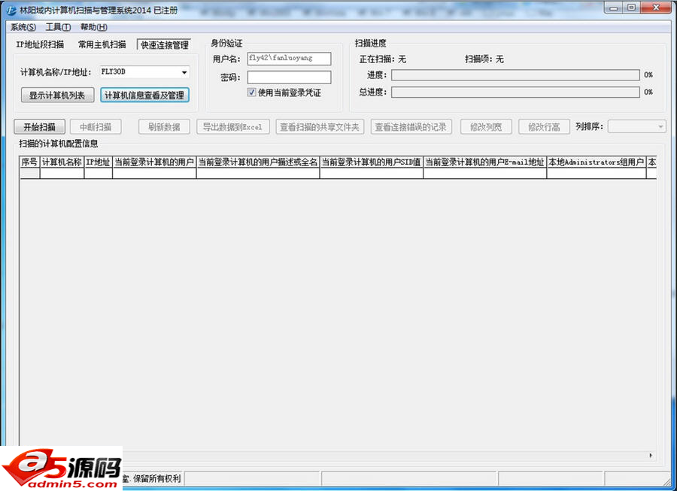Open connection error records via 查看连接错误的记录
The width and height of the screenshot is (677, 491).
411,126
